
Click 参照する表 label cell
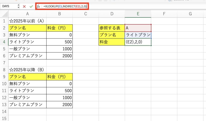point(112,28)
